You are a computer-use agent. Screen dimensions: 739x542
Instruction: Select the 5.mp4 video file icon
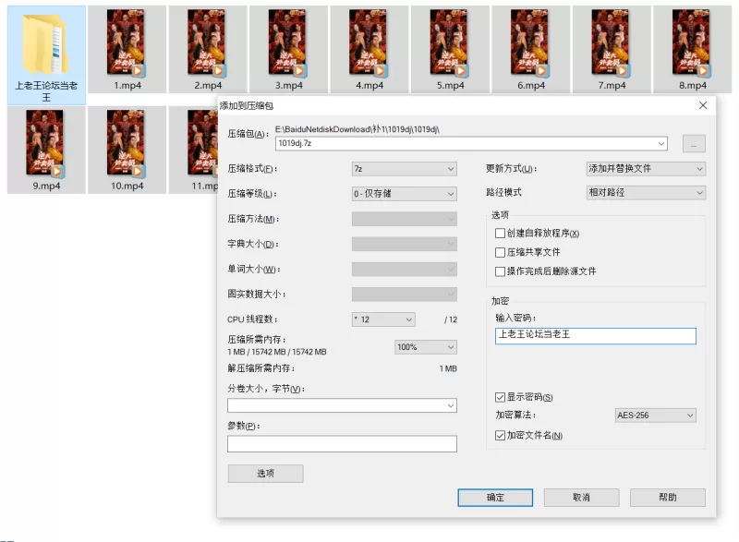[450, 43]
